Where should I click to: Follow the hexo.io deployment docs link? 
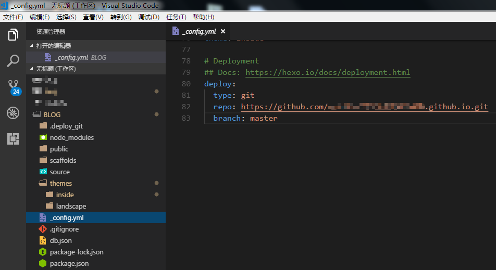(328, 72)
